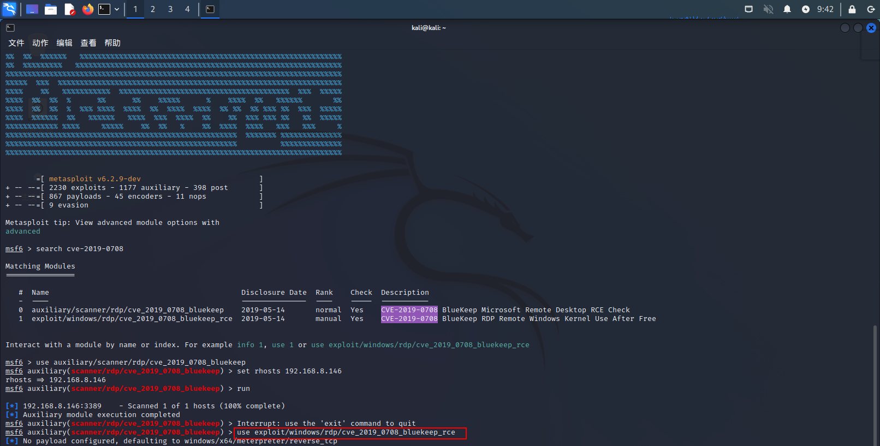
Task: Click rank value 'normal'
Action: point(329,310)
